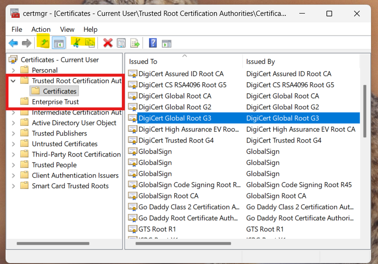This screenshot has height=264, width=378.
Task: Click certificate icon of DigiCert Global Root CA
Action: 133,96
